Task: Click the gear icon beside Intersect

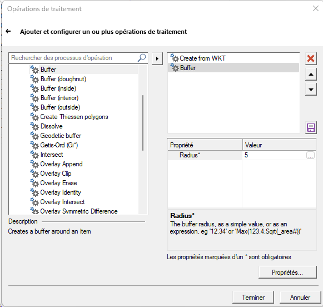Action: [34, 155]
